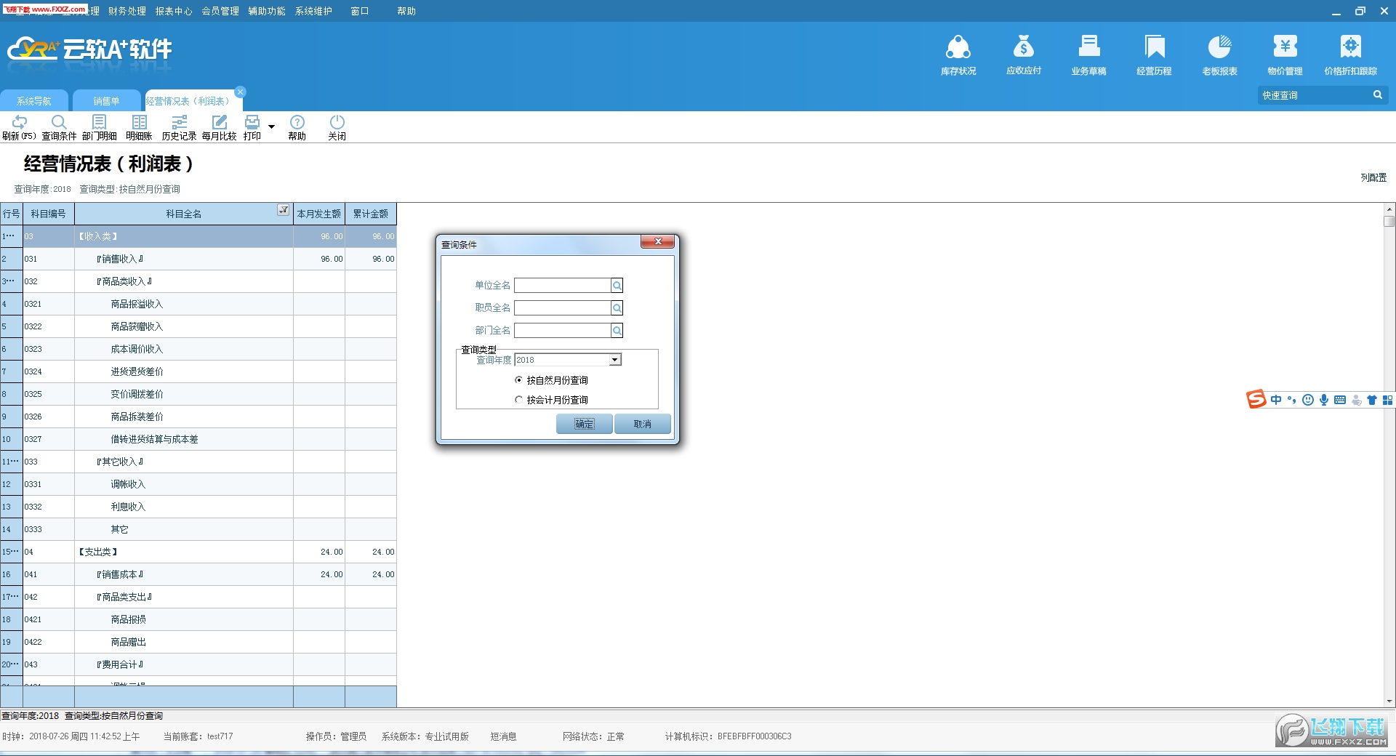Open the 应收应付 receivables icon
The image size is (1396, 756).
tap(1023, 55)
